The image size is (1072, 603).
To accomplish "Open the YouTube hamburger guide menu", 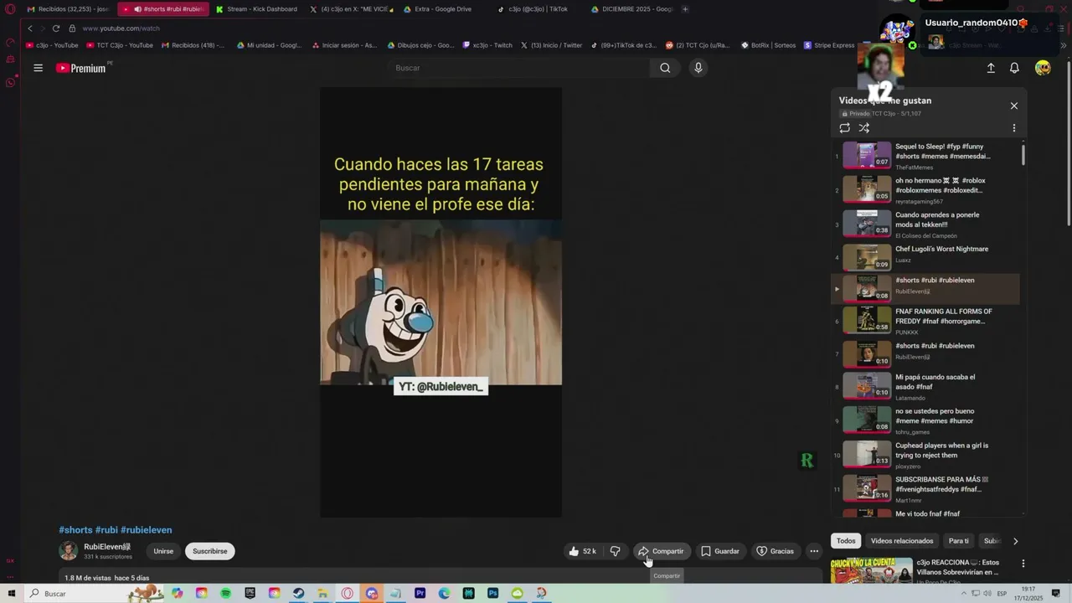I will point(38,68).
